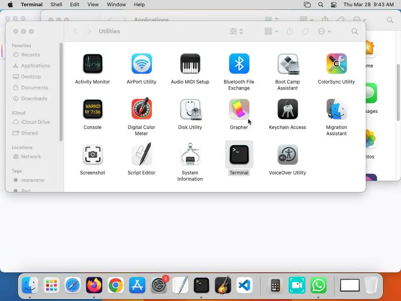Go forward in Utilities window
Viewport: 401px width, 301px height.
pos(89,31)
